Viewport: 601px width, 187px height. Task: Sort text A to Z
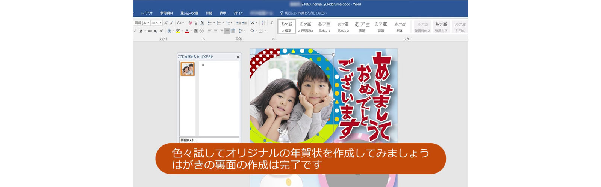[263, 23]
